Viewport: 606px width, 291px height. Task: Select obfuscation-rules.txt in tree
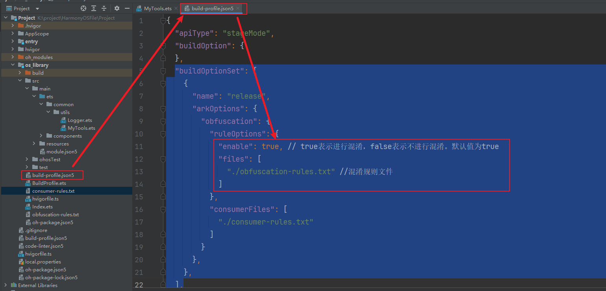pos(56,214)
